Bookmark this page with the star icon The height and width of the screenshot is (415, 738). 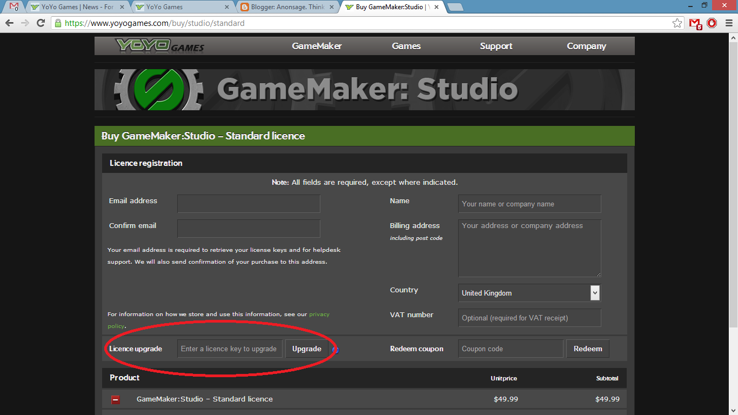pos(677,23)
